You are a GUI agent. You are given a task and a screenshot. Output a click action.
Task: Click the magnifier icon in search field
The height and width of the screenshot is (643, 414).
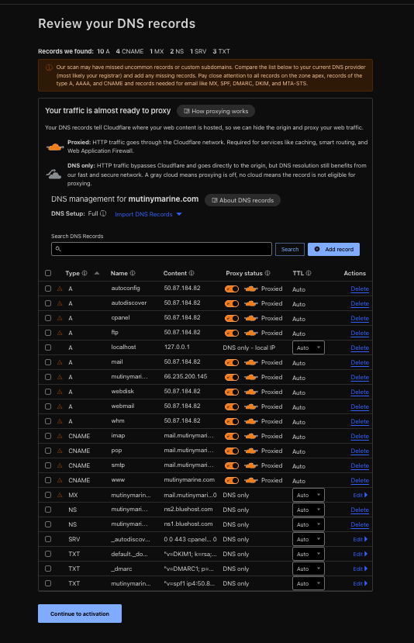(58, 249)
